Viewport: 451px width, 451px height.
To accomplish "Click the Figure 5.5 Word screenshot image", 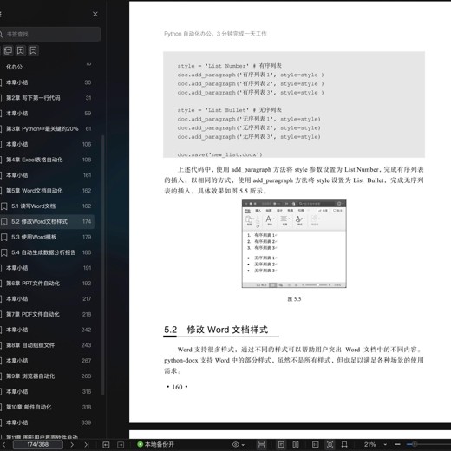I will 294,244.
